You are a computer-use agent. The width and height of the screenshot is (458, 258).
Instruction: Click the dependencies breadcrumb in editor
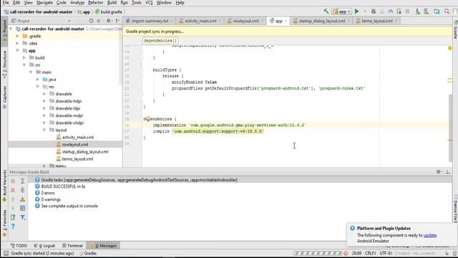tap(160, 41)
